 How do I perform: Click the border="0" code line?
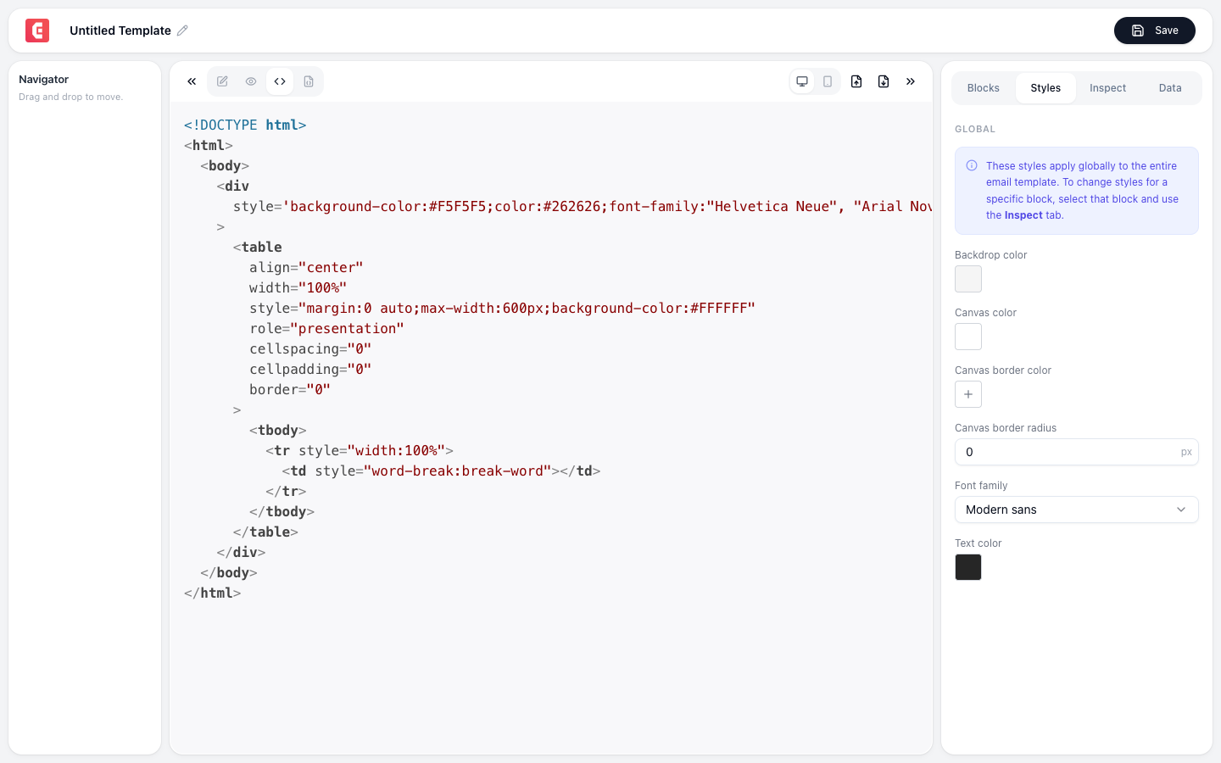point(290,389)
